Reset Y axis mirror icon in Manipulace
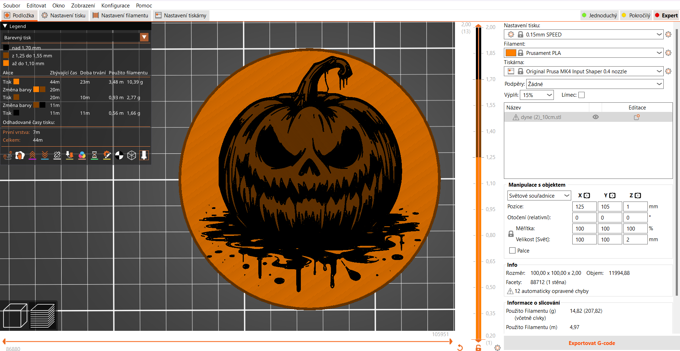This screenshot has height=351, width=680. click(612, 196)
